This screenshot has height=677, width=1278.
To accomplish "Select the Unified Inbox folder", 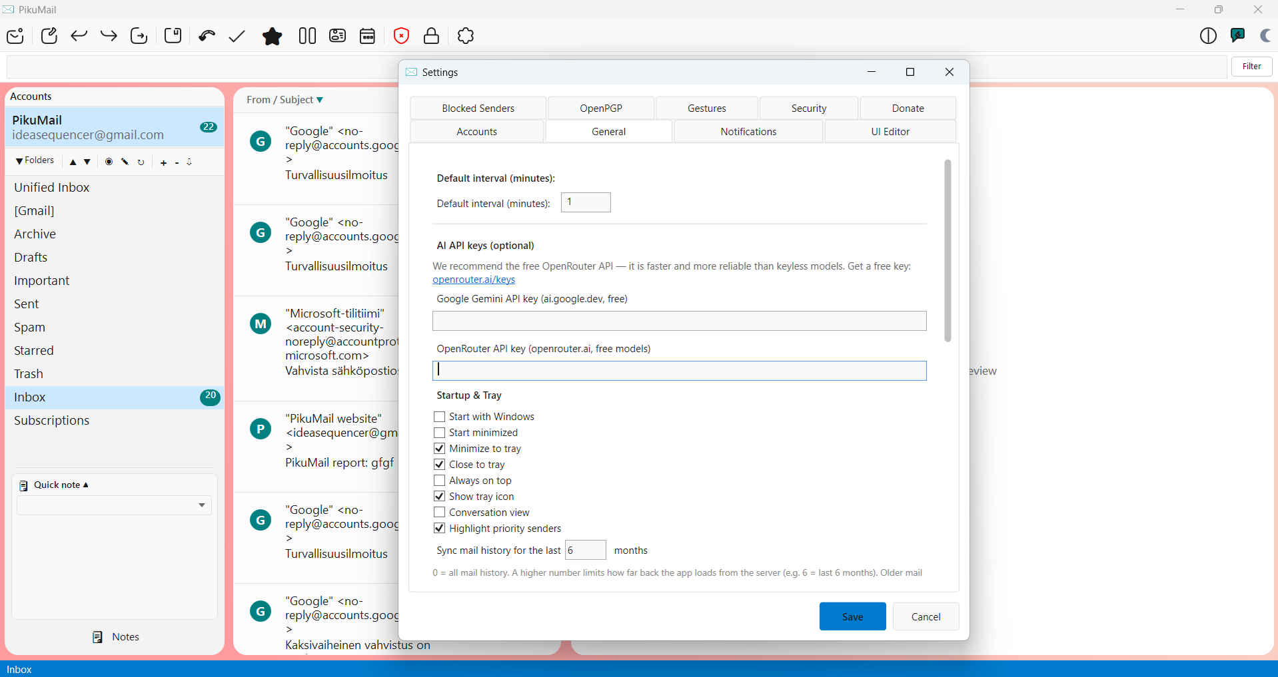I will pos(115,188).
